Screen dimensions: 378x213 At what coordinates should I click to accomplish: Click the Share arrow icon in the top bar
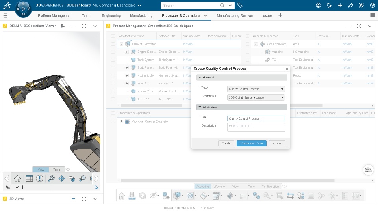351,5
